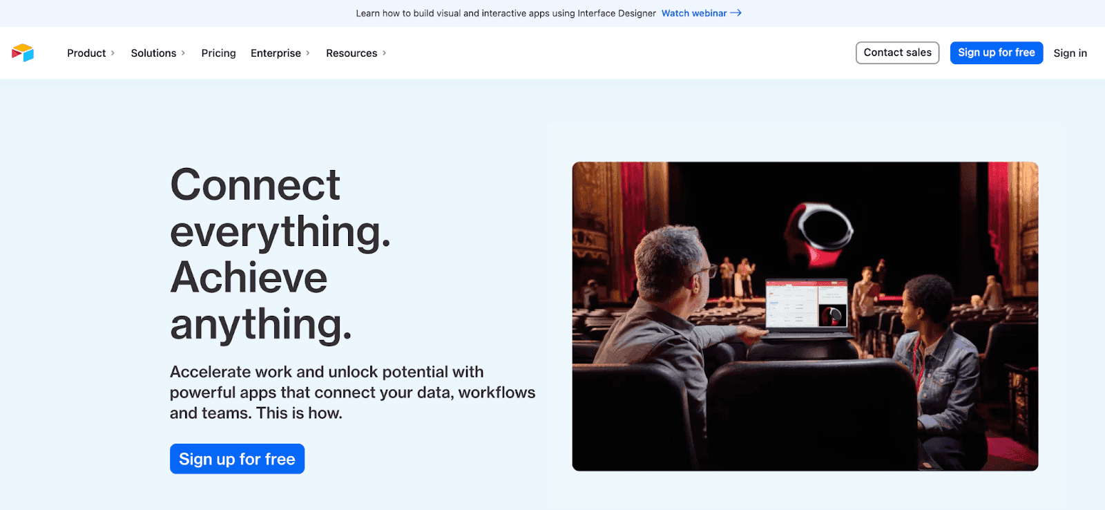Expand the Resources chevron arrow
1105x510 pixels.
[385, 53]
